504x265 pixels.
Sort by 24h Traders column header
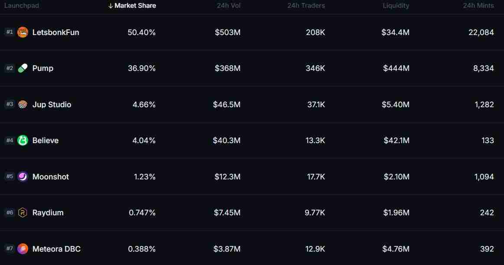pyautogui.click(x=306, y=6)
